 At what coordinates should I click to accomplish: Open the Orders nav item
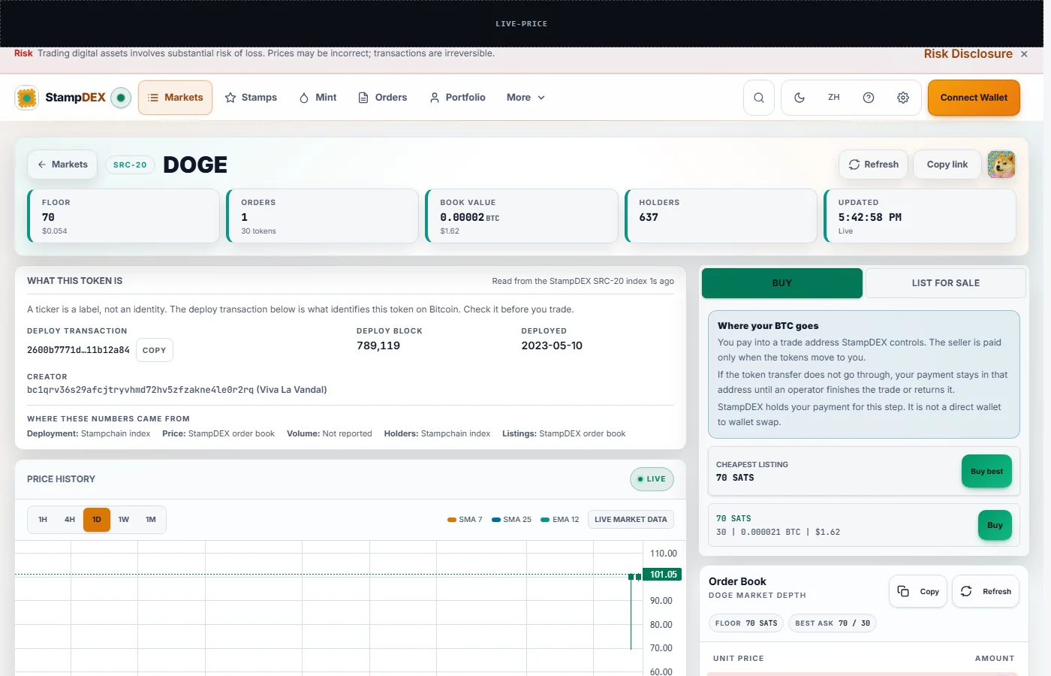point(383,98)
